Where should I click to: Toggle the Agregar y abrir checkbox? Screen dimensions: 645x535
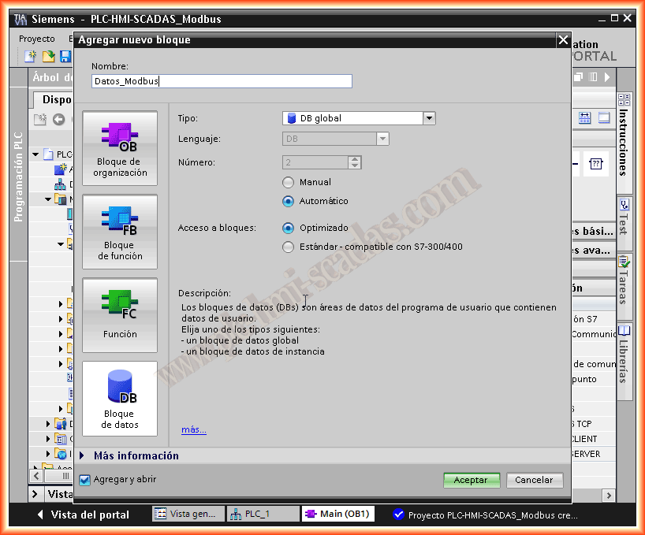85,479
